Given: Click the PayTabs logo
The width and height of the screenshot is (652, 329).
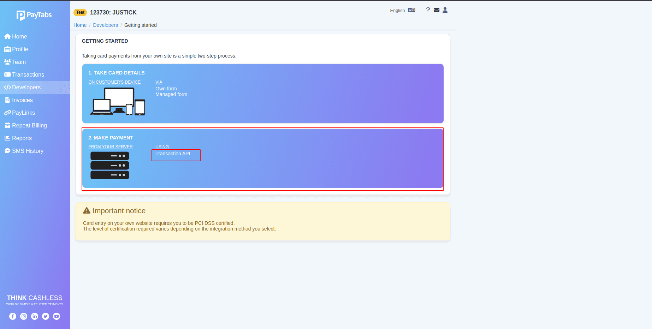Looking at the screenshot, I should click(x=34, y=15).
